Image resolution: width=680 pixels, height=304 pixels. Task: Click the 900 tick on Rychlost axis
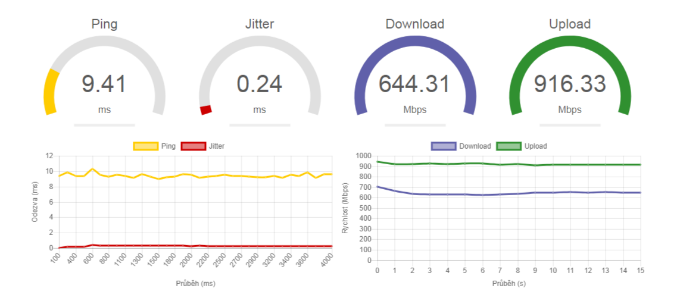click(x=366, y=167)
